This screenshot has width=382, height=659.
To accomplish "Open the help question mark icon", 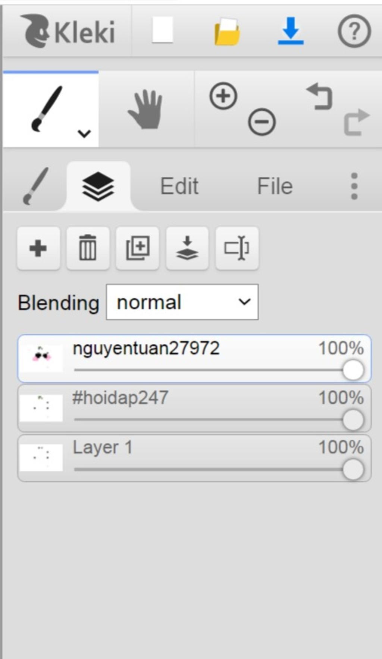I will (354, 31).
